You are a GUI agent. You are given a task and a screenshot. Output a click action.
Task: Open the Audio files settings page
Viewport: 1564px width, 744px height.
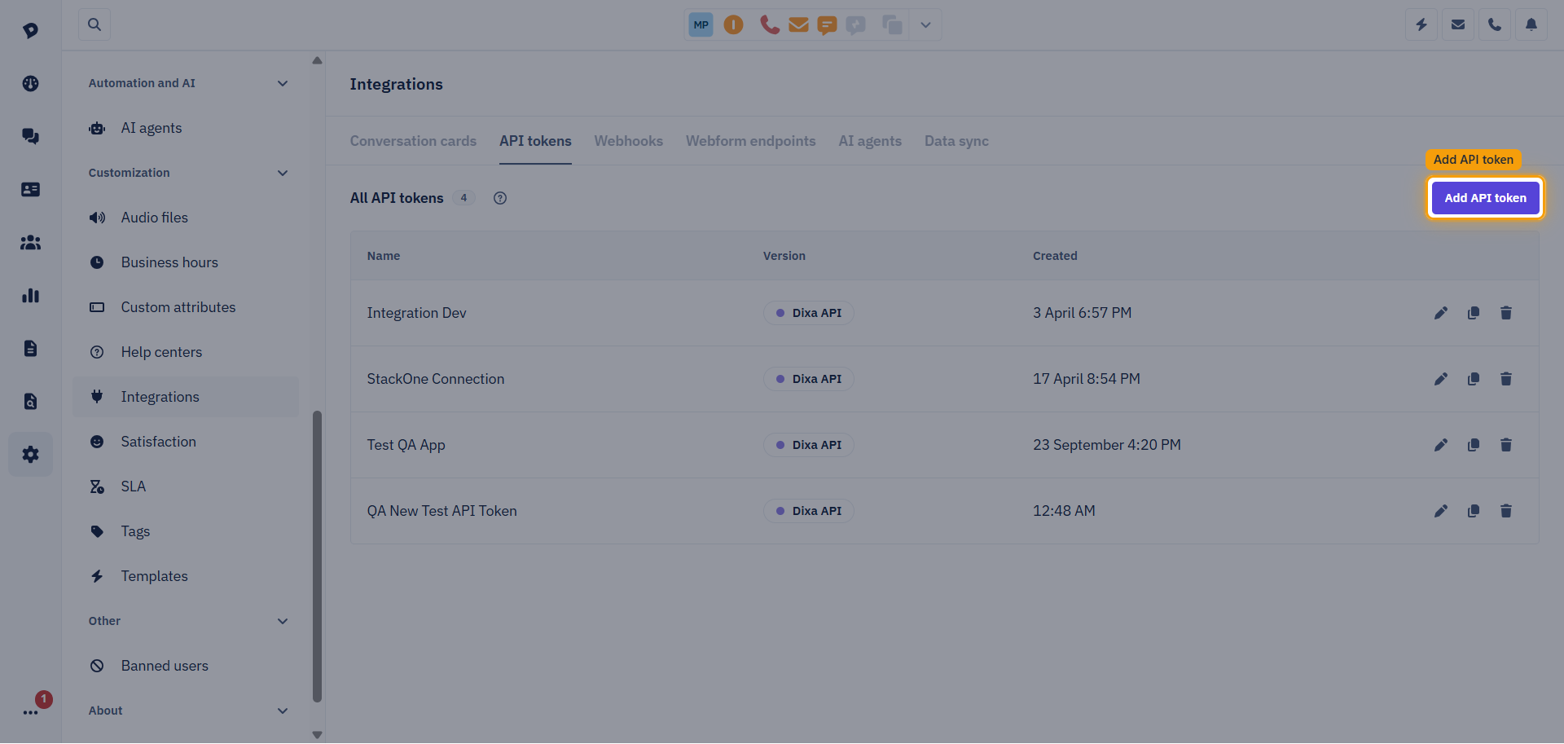click(186, 218)
